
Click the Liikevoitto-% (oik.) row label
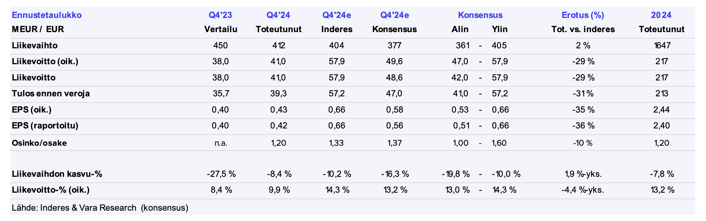point(51,190)
